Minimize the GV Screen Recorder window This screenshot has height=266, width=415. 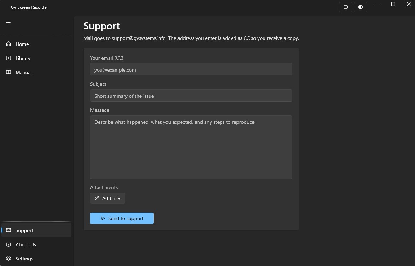pyautogui.click(x=378, y=4)
